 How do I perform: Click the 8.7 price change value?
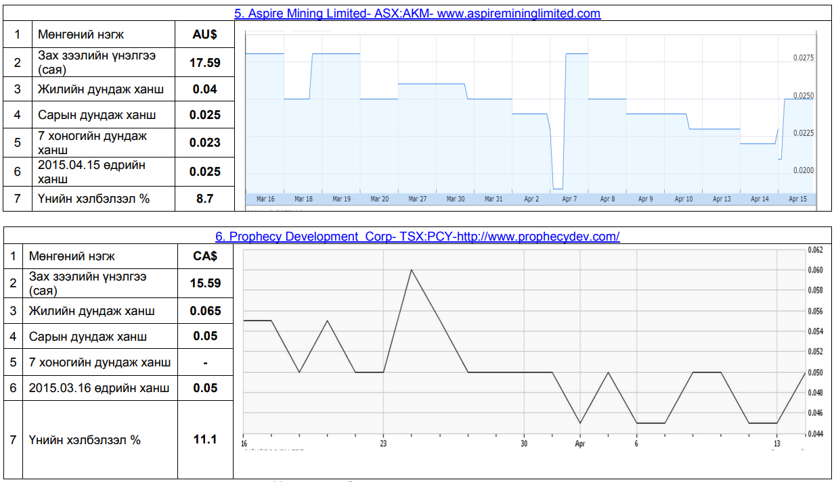coord(205,199)
